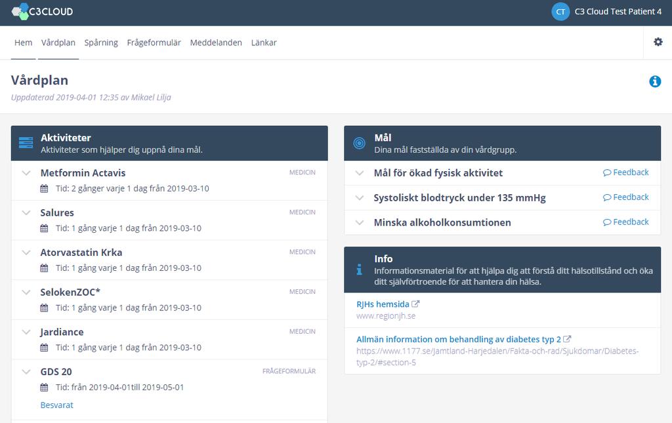Click calendar icon under Metformin Actavis
Image resolution: width=672 pixels, height=423 pixels.
click(44, 188)
